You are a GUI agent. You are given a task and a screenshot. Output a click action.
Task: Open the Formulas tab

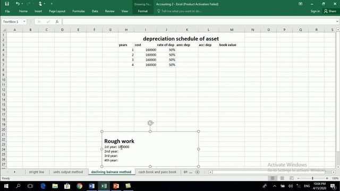79,11
